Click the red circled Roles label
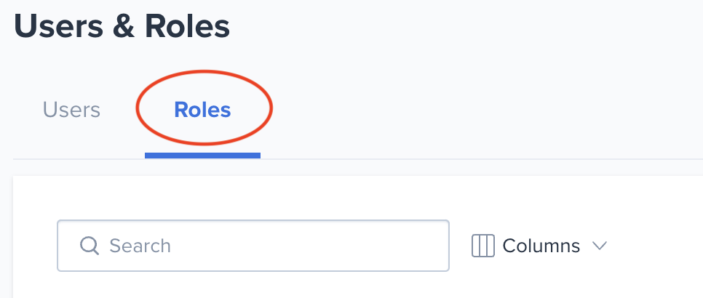This screenshot has width=703, height=298. 202,110
